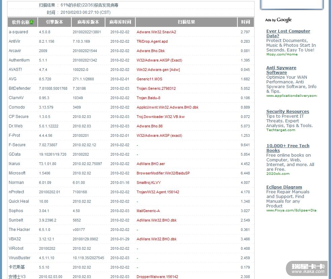Select the 安博士V3 row name
Screen dimensions: 331x279
[17, 276]
